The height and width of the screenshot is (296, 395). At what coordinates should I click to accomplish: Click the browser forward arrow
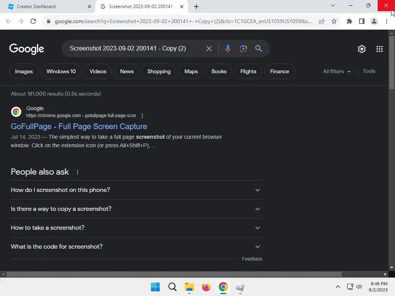(x=21, y=22)
